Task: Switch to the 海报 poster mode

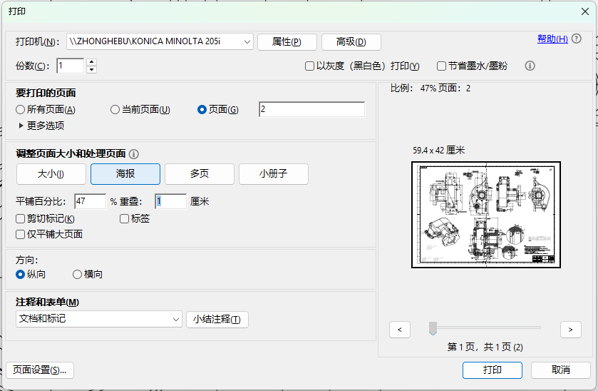Action: (x=125, y=174)
